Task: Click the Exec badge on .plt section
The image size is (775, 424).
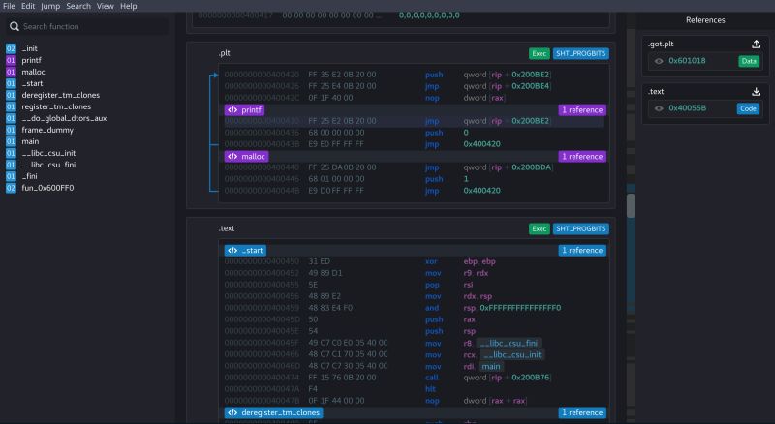Action: [x=540, y=53]
